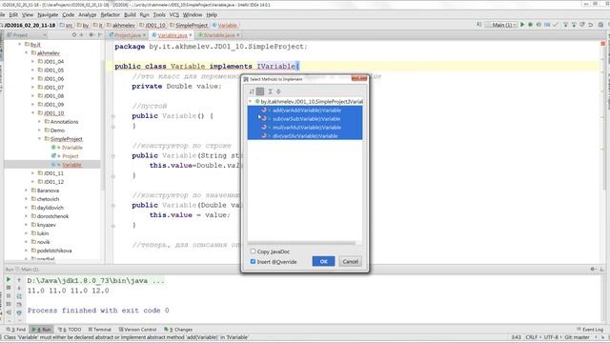
Task: Click Cancel in Select Methods dialog
Action: (x=350, y=261)
